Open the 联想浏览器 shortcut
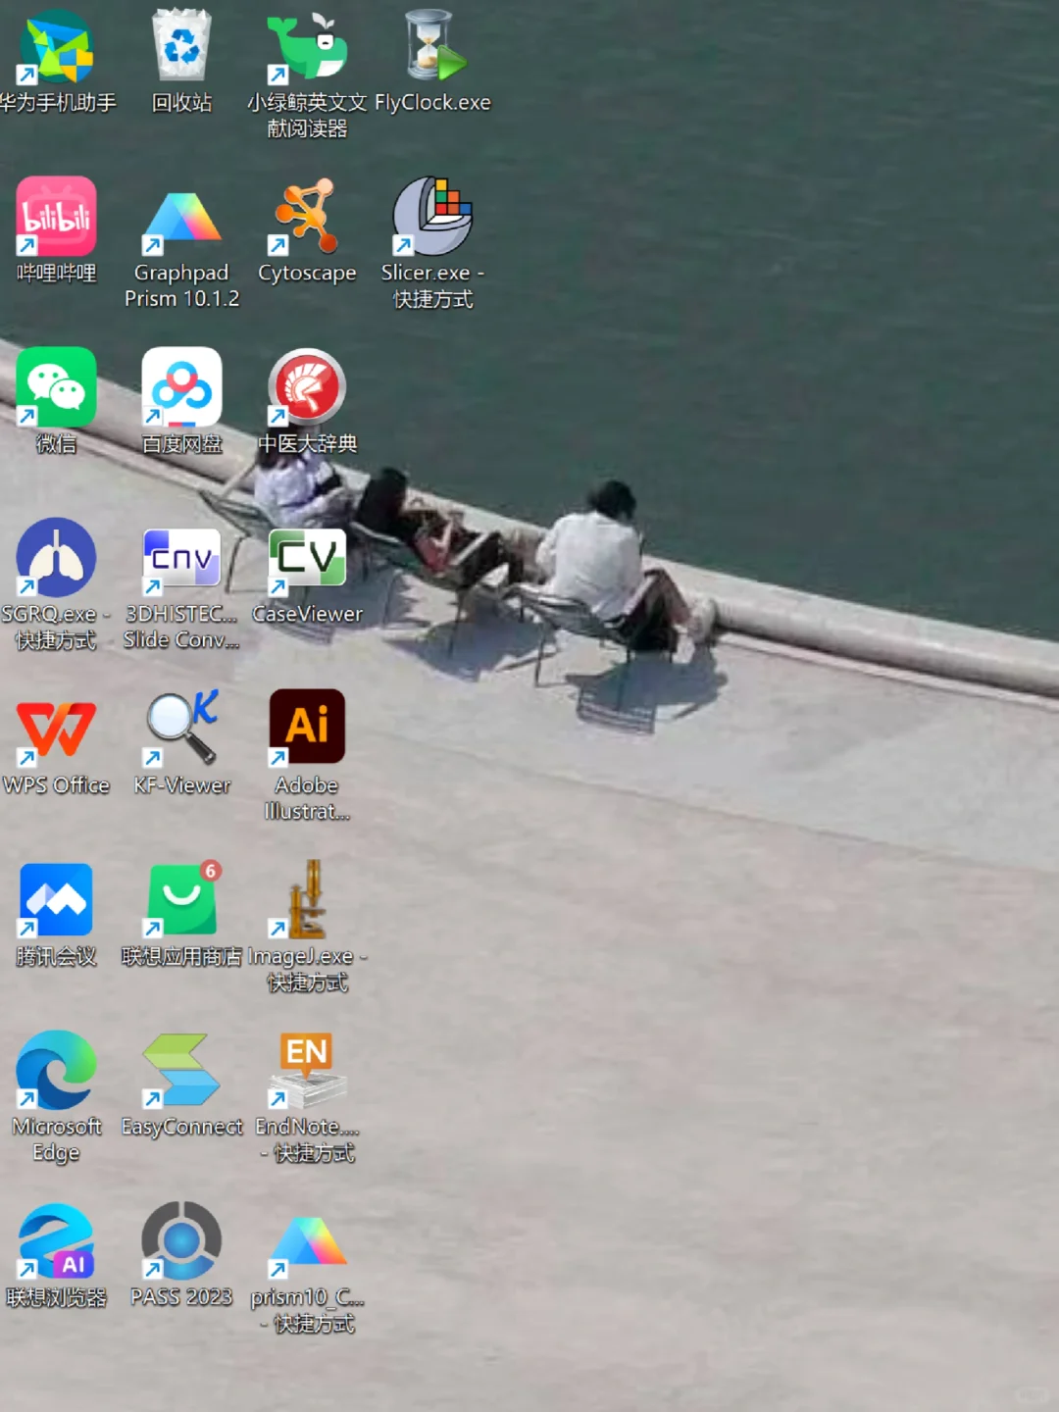The height and width of the screenshot is (1412, 1059). tap(56, 1240)
